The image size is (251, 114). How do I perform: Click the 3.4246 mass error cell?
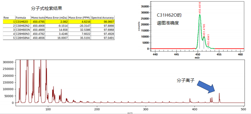tap(57, 34)
